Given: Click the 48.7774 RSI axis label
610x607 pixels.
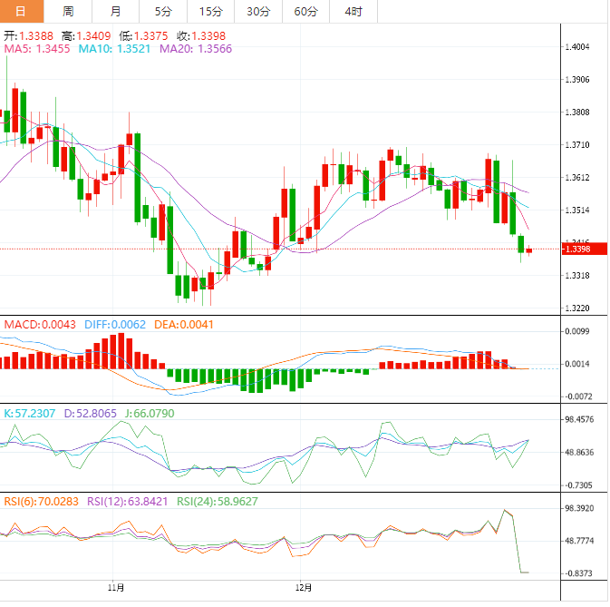Looking at the screenshot, I should pyautogui.click(x=580, y=541).
